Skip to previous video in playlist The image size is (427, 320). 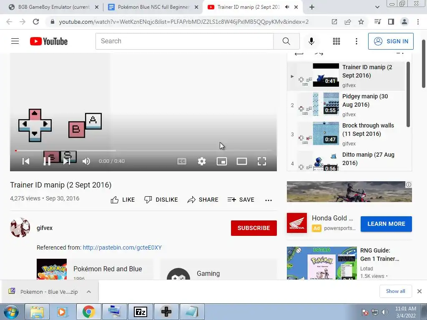click(x=26, y=161)
